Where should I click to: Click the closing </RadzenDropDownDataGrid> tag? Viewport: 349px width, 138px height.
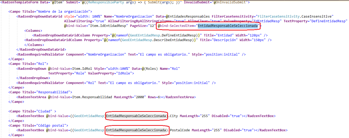(41, 49)
